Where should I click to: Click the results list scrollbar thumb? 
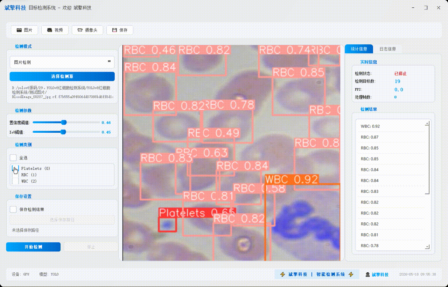[x=427, y=160]
